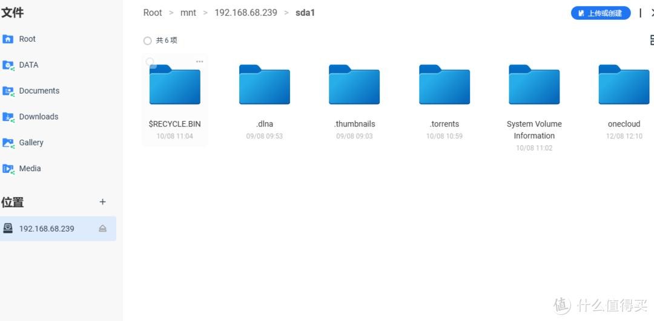The image size is (654, 321).
Task: Click the 上传或创建 button
Action: tap(600, 13)
